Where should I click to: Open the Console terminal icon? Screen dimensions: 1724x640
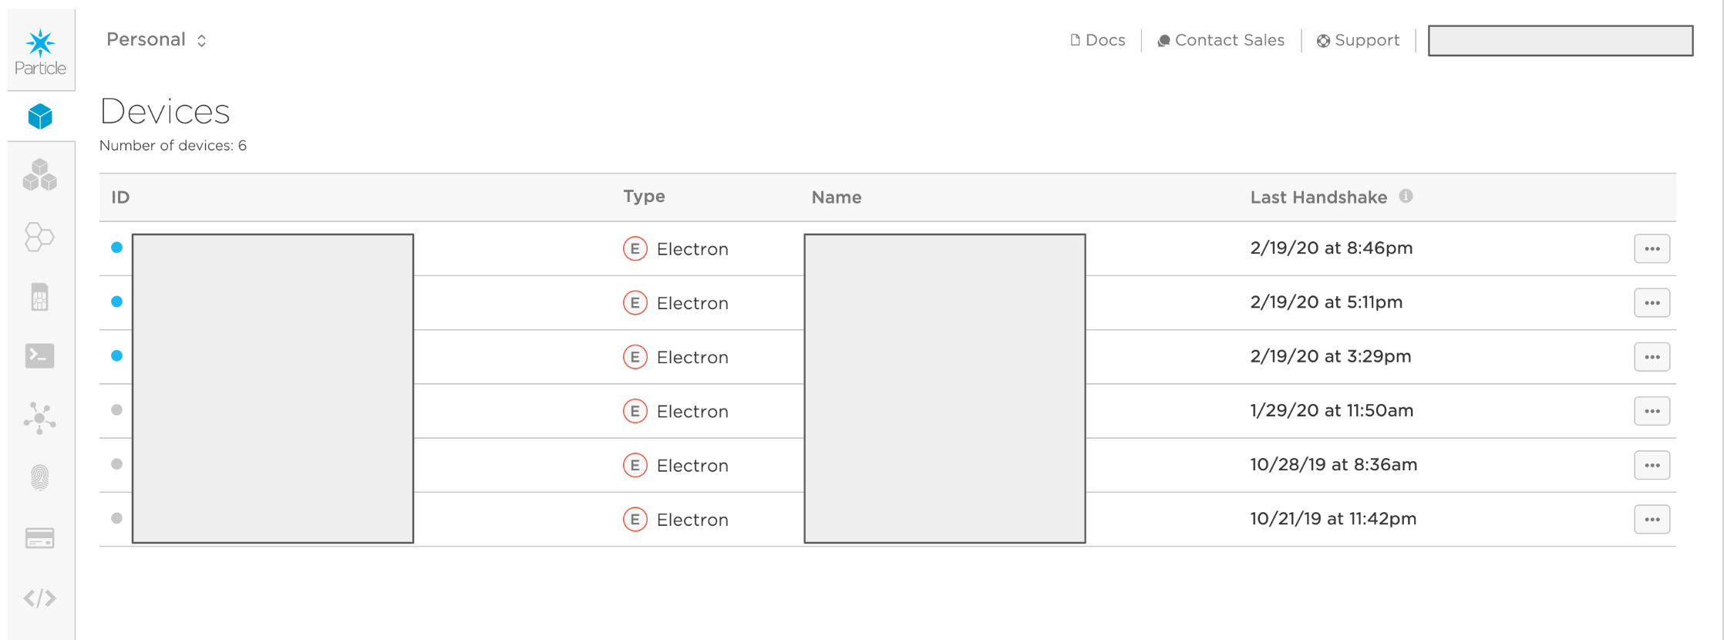point(40,355)
